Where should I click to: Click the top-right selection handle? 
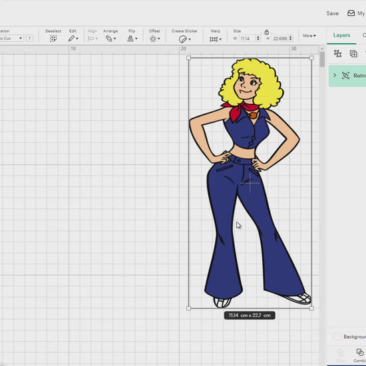pos(311,58)
